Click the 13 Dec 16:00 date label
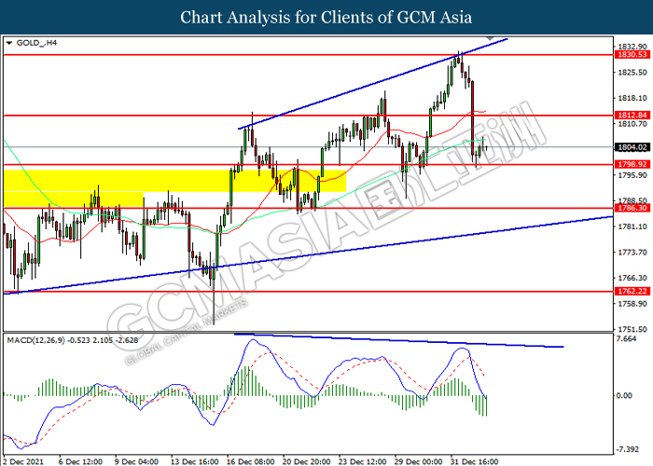Viewport: 653px width, 466px height. [194, 461]
